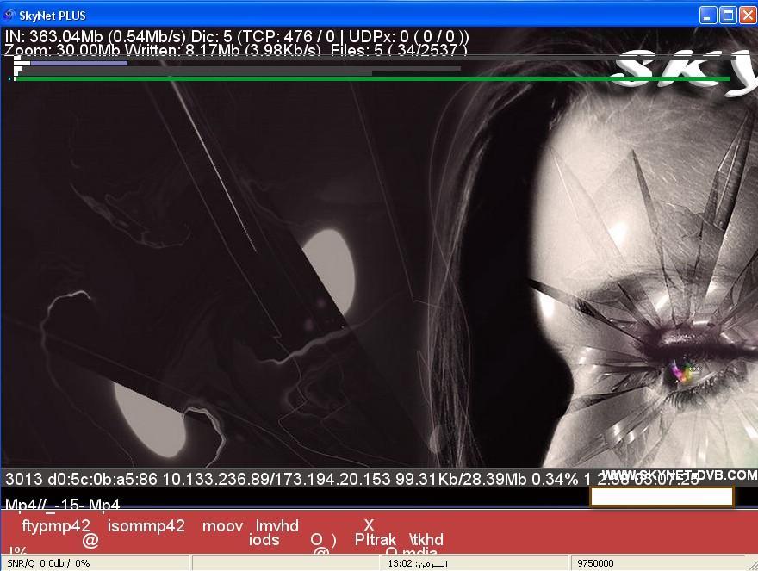The image size is (758, 571).
Task: Click 'lmvhd' in the red data panel
Action: [x=277, y=525]
